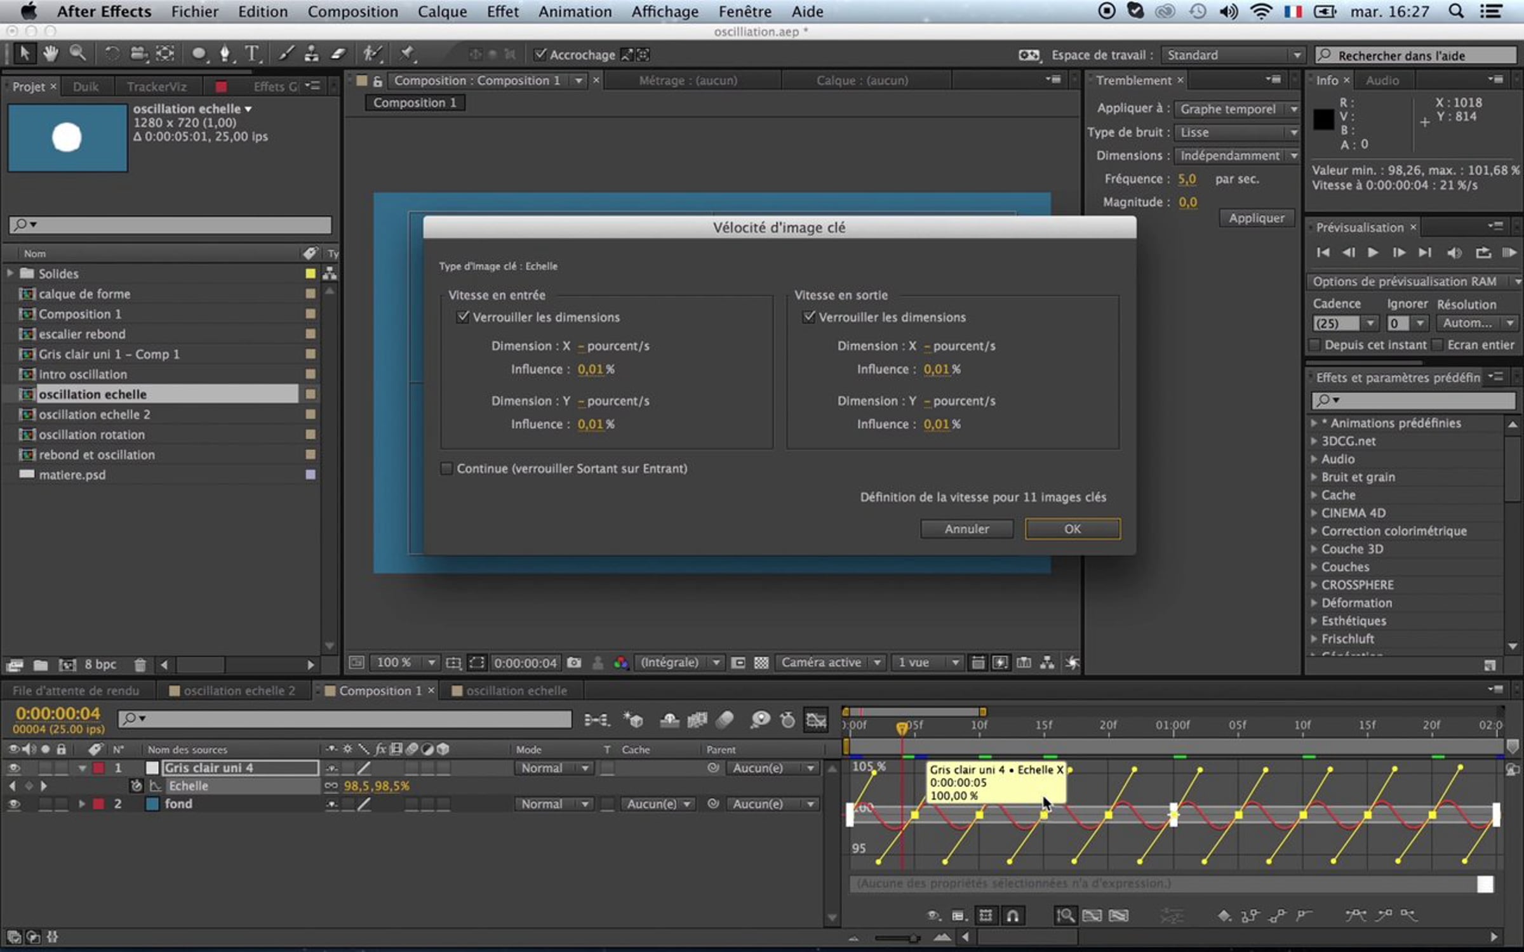Screen dimensions: 1524x952
Task: Enable Depuis cet instant checkbox
Action: pyautogui.click(x=1315, y=345)
